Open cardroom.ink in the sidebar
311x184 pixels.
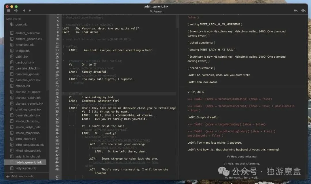point(25,62)
